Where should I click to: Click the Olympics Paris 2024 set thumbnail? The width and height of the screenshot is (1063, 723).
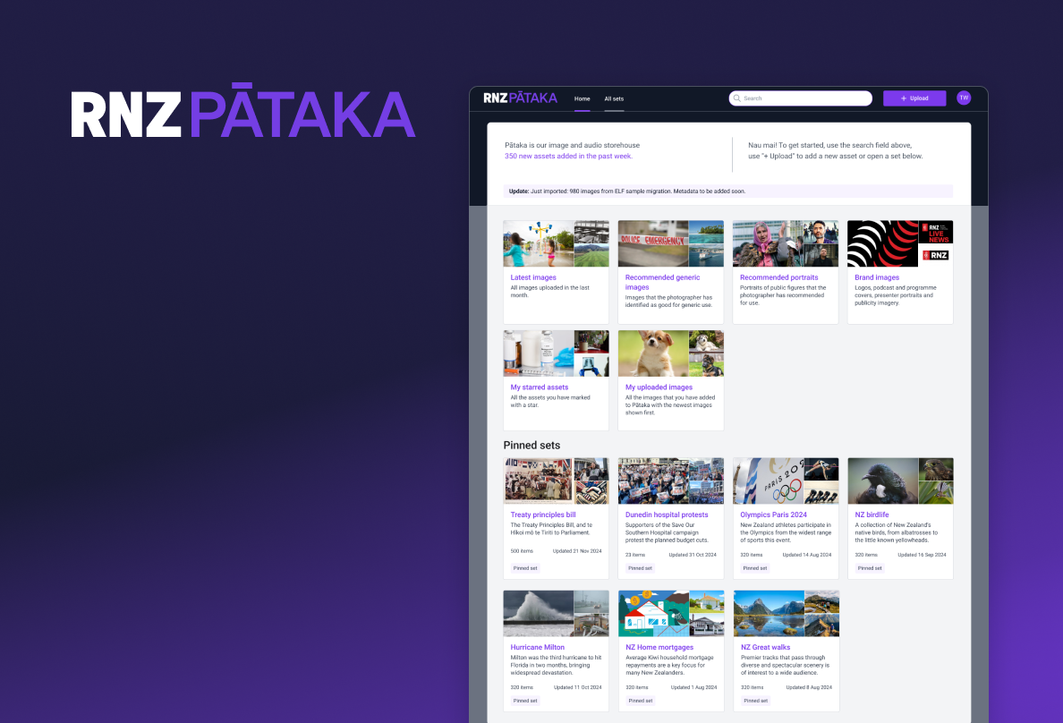pyautogui.click(x=786, y=481)
